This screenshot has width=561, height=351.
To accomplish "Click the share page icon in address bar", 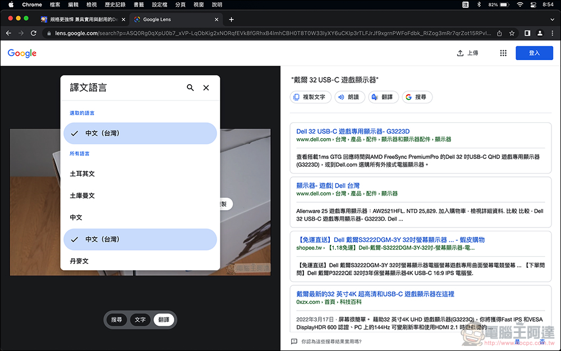I will tap(499, 33).
